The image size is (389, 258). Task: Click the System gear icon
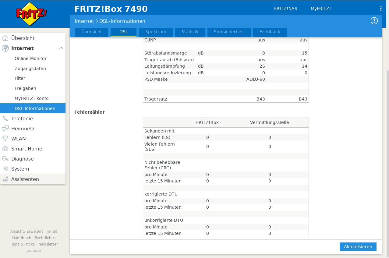click(5, 169)
